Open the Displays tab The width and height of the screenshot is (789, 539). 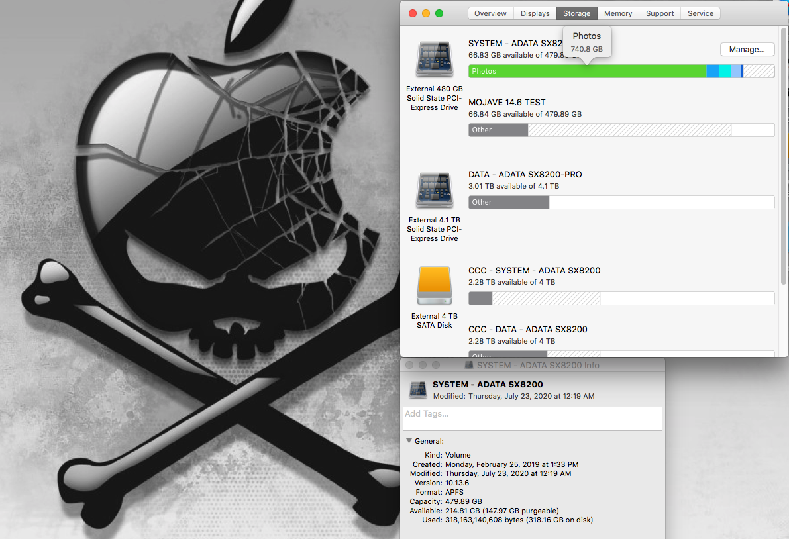[535, 14]
